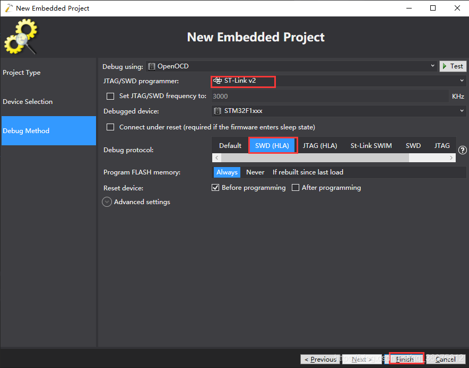Enable Set JTAG/SWD frequency checkbox
Screen dimensions: 469x368
(110, 96)
